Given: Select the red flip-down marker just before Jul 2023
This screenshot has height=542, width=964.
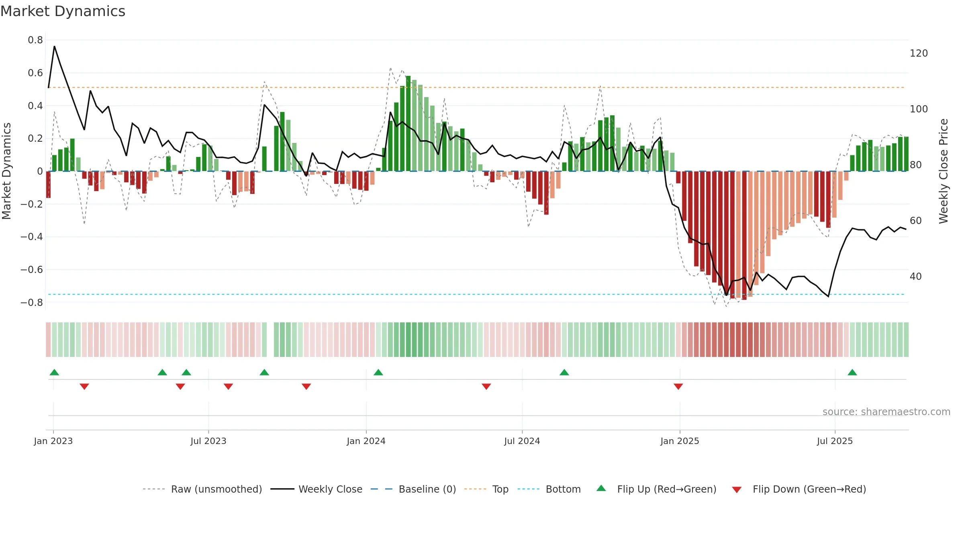Looking at the screenshot, I should [180, 387].
